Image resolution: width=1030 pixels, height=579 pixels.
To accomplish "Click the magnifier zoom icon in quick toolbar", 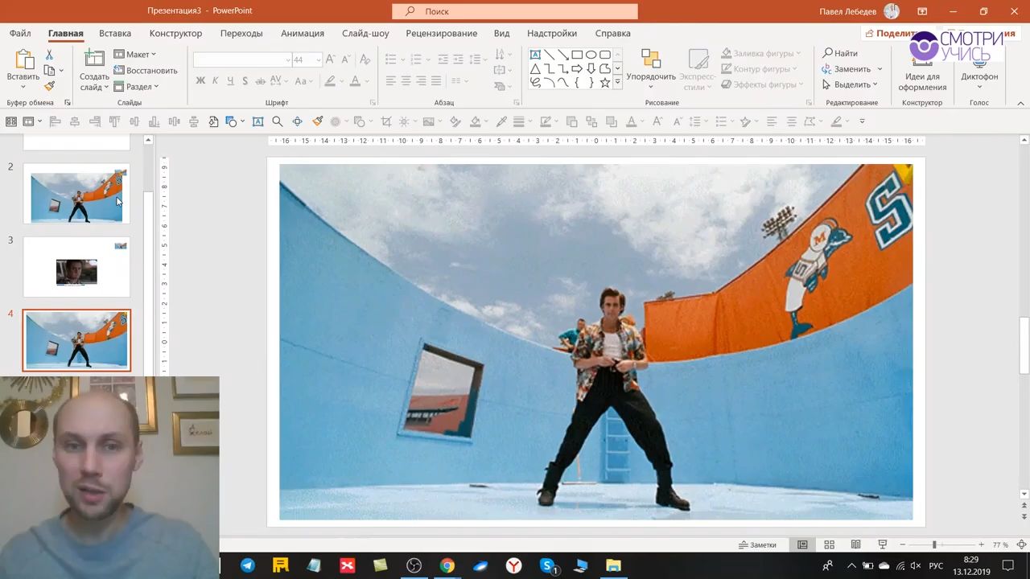I will [x=278, y=121].
